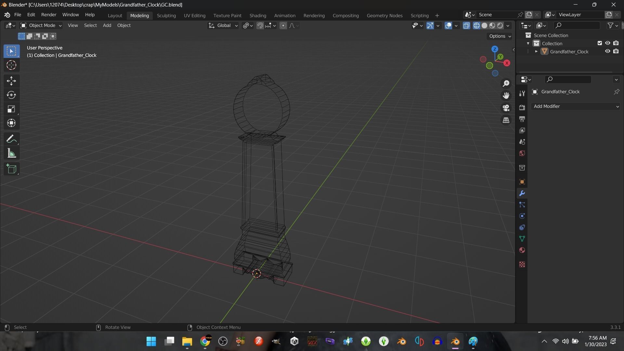Image resolution: width=624 pixels, height=351 pixels.
Task: Add a new workspace with plus button
Action: [x=437, y=15]
